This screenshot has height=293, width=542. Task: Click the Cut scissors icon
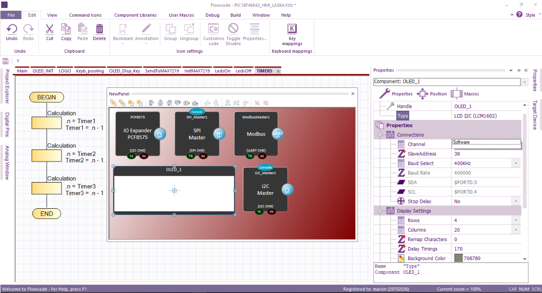(x=50, y=29)
